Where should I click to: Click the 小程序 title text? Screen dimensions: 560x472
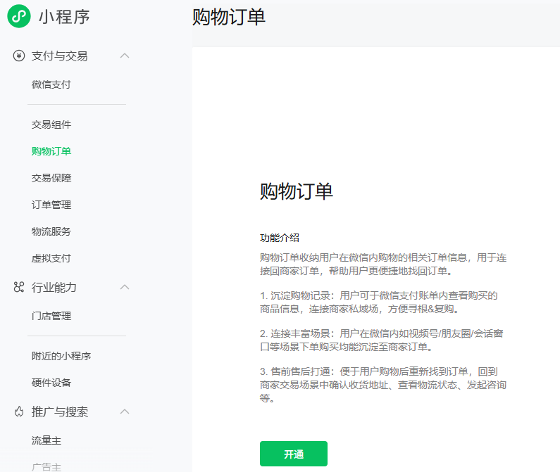click(x=64, y=17)
